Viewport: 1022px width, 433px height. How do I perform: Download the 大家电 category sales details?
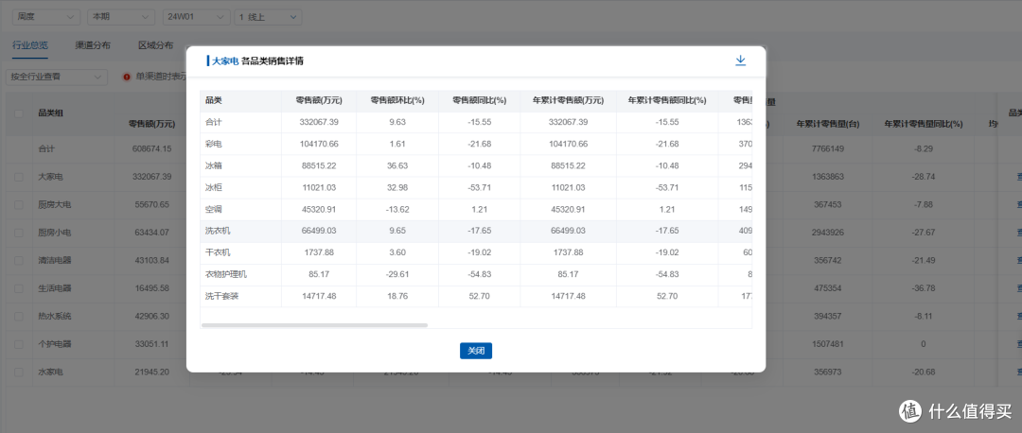(x=740, y=61)
